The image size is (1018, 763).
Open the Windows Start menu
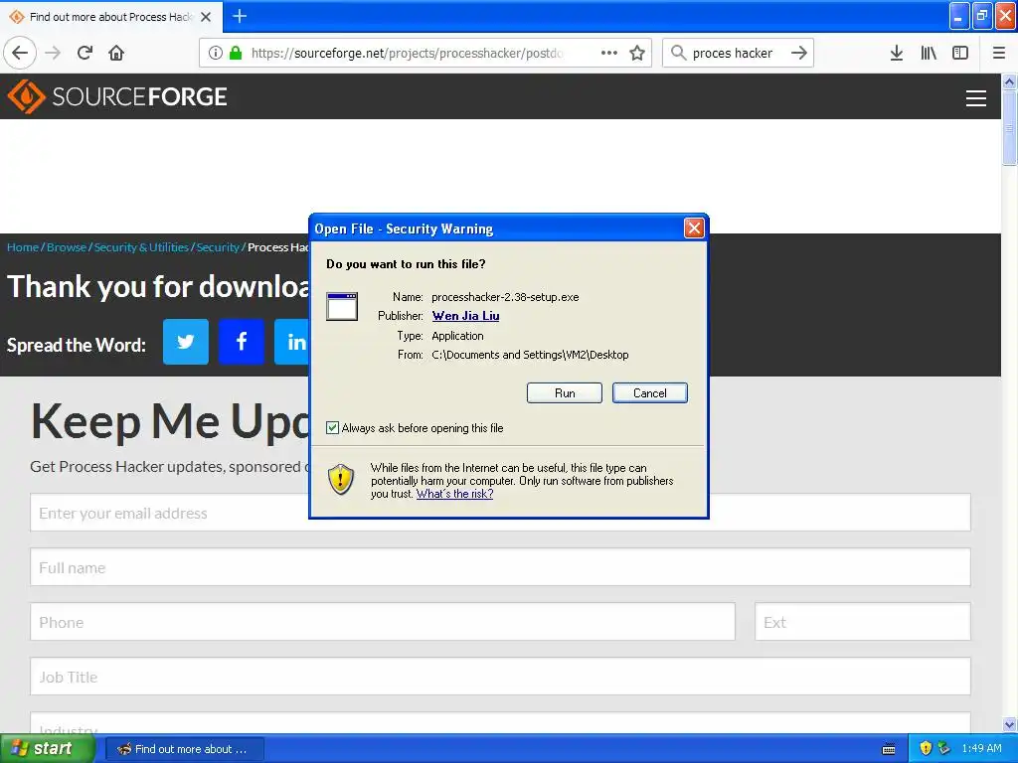[x=47, y=748]
